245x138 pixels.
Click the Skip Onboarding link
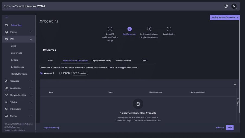51,127
